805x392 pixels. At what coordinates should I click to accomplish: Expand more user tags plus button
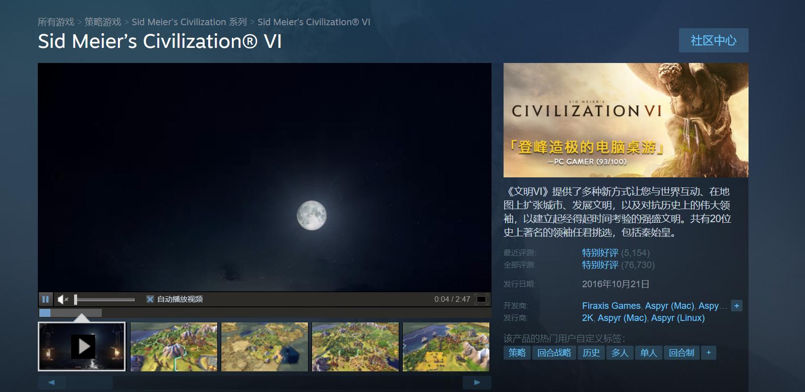point(708,353)
